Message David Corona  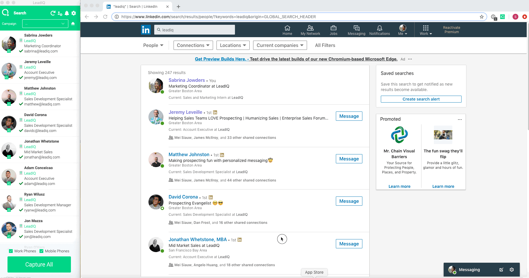point(349,201)
